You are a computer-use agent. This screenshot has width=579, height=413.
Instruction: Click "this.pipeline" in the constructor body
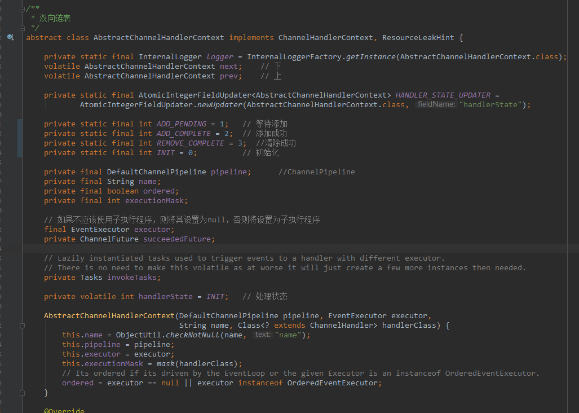[x=91, y=345]
